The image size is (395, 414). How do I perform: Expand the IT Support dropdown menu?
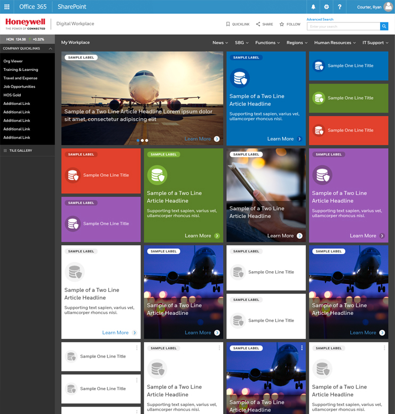coord(375,43)
